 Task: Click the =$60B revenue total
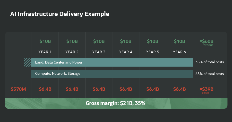point(207,41)
